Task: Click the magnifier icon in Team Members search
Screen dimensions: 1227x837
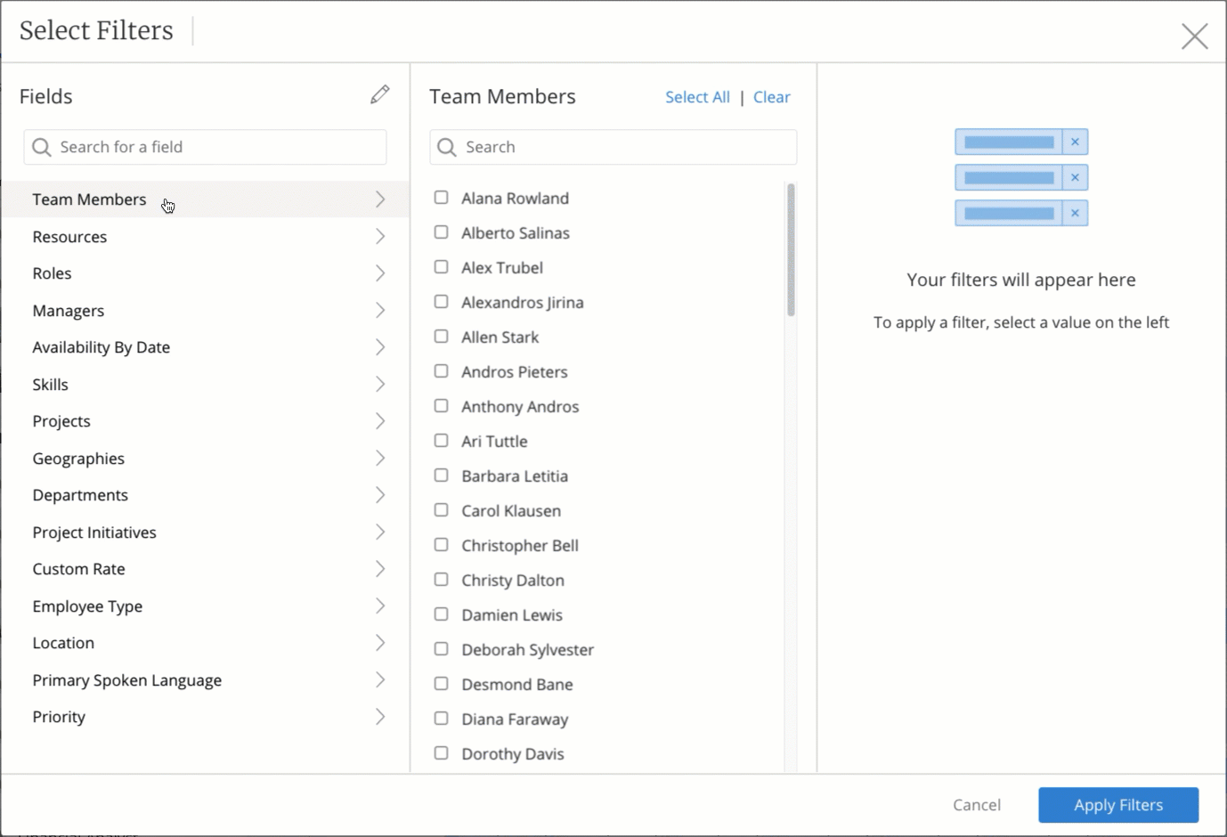Action: [446, 147]
